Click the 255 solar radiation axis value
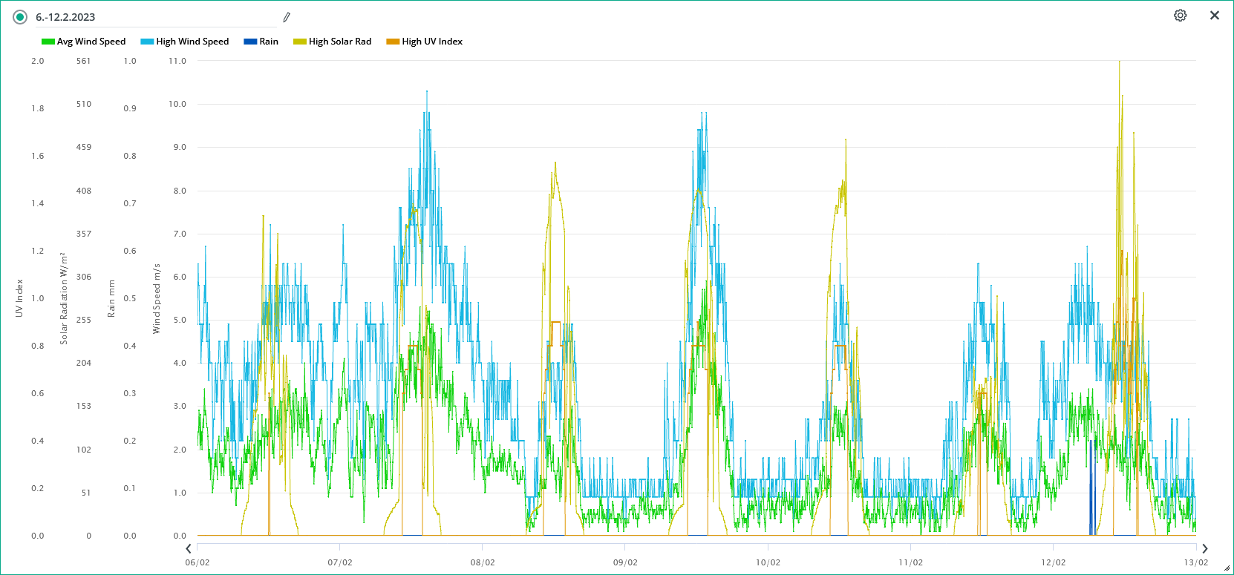The width and height of the screenshot is (1234, 575). [x=84, y=320]
